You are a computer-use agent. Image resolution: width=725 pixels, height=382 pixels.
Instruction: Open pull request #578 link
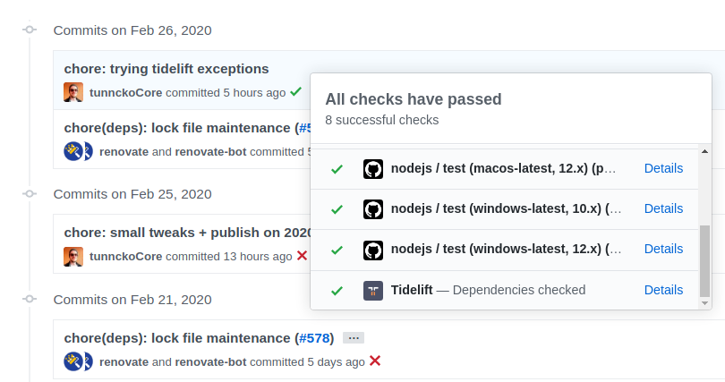coord(314,338)
